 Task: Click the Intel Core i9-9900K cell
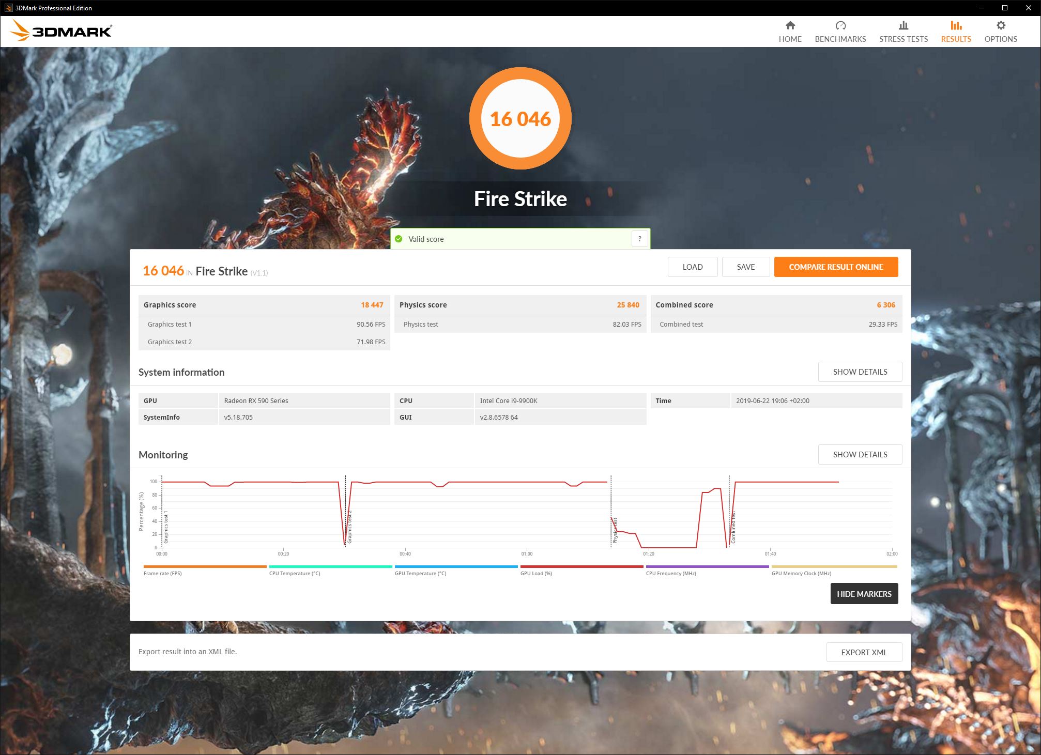point(560,400)
